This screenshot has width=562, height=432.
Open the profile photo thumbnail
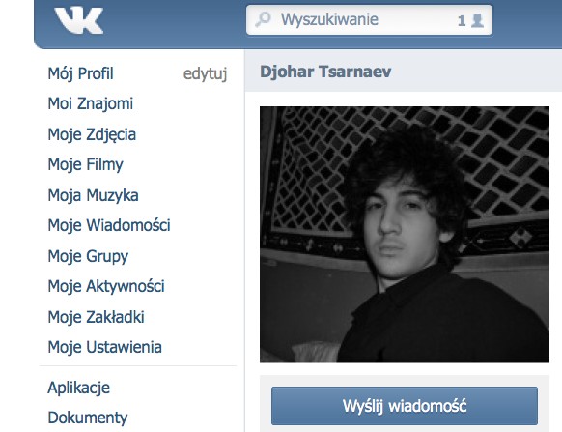pyautogui.click(x=405, y=234)
